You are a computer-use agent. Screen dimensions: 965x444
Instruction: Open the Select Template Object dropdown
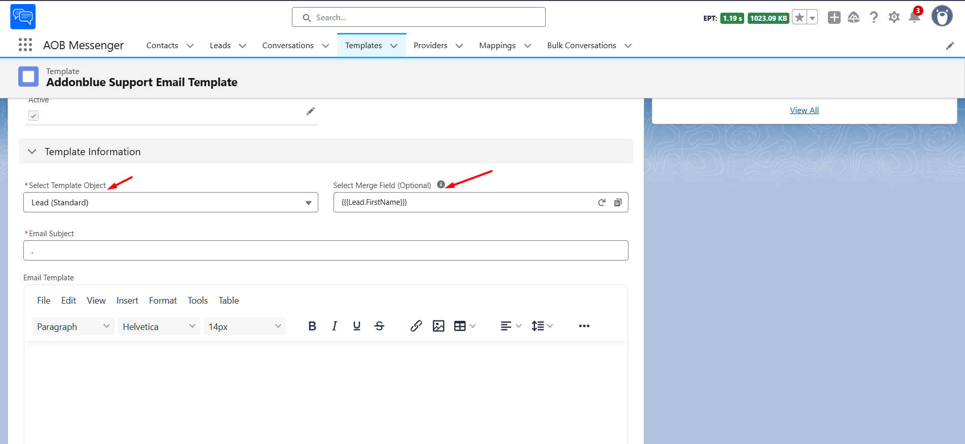coord(171,202)
